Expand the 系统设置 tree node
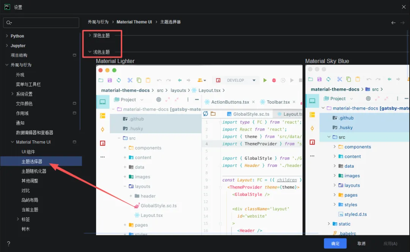Image resolution: width=410 pixels, height=252 pixels. pos(12,94)
